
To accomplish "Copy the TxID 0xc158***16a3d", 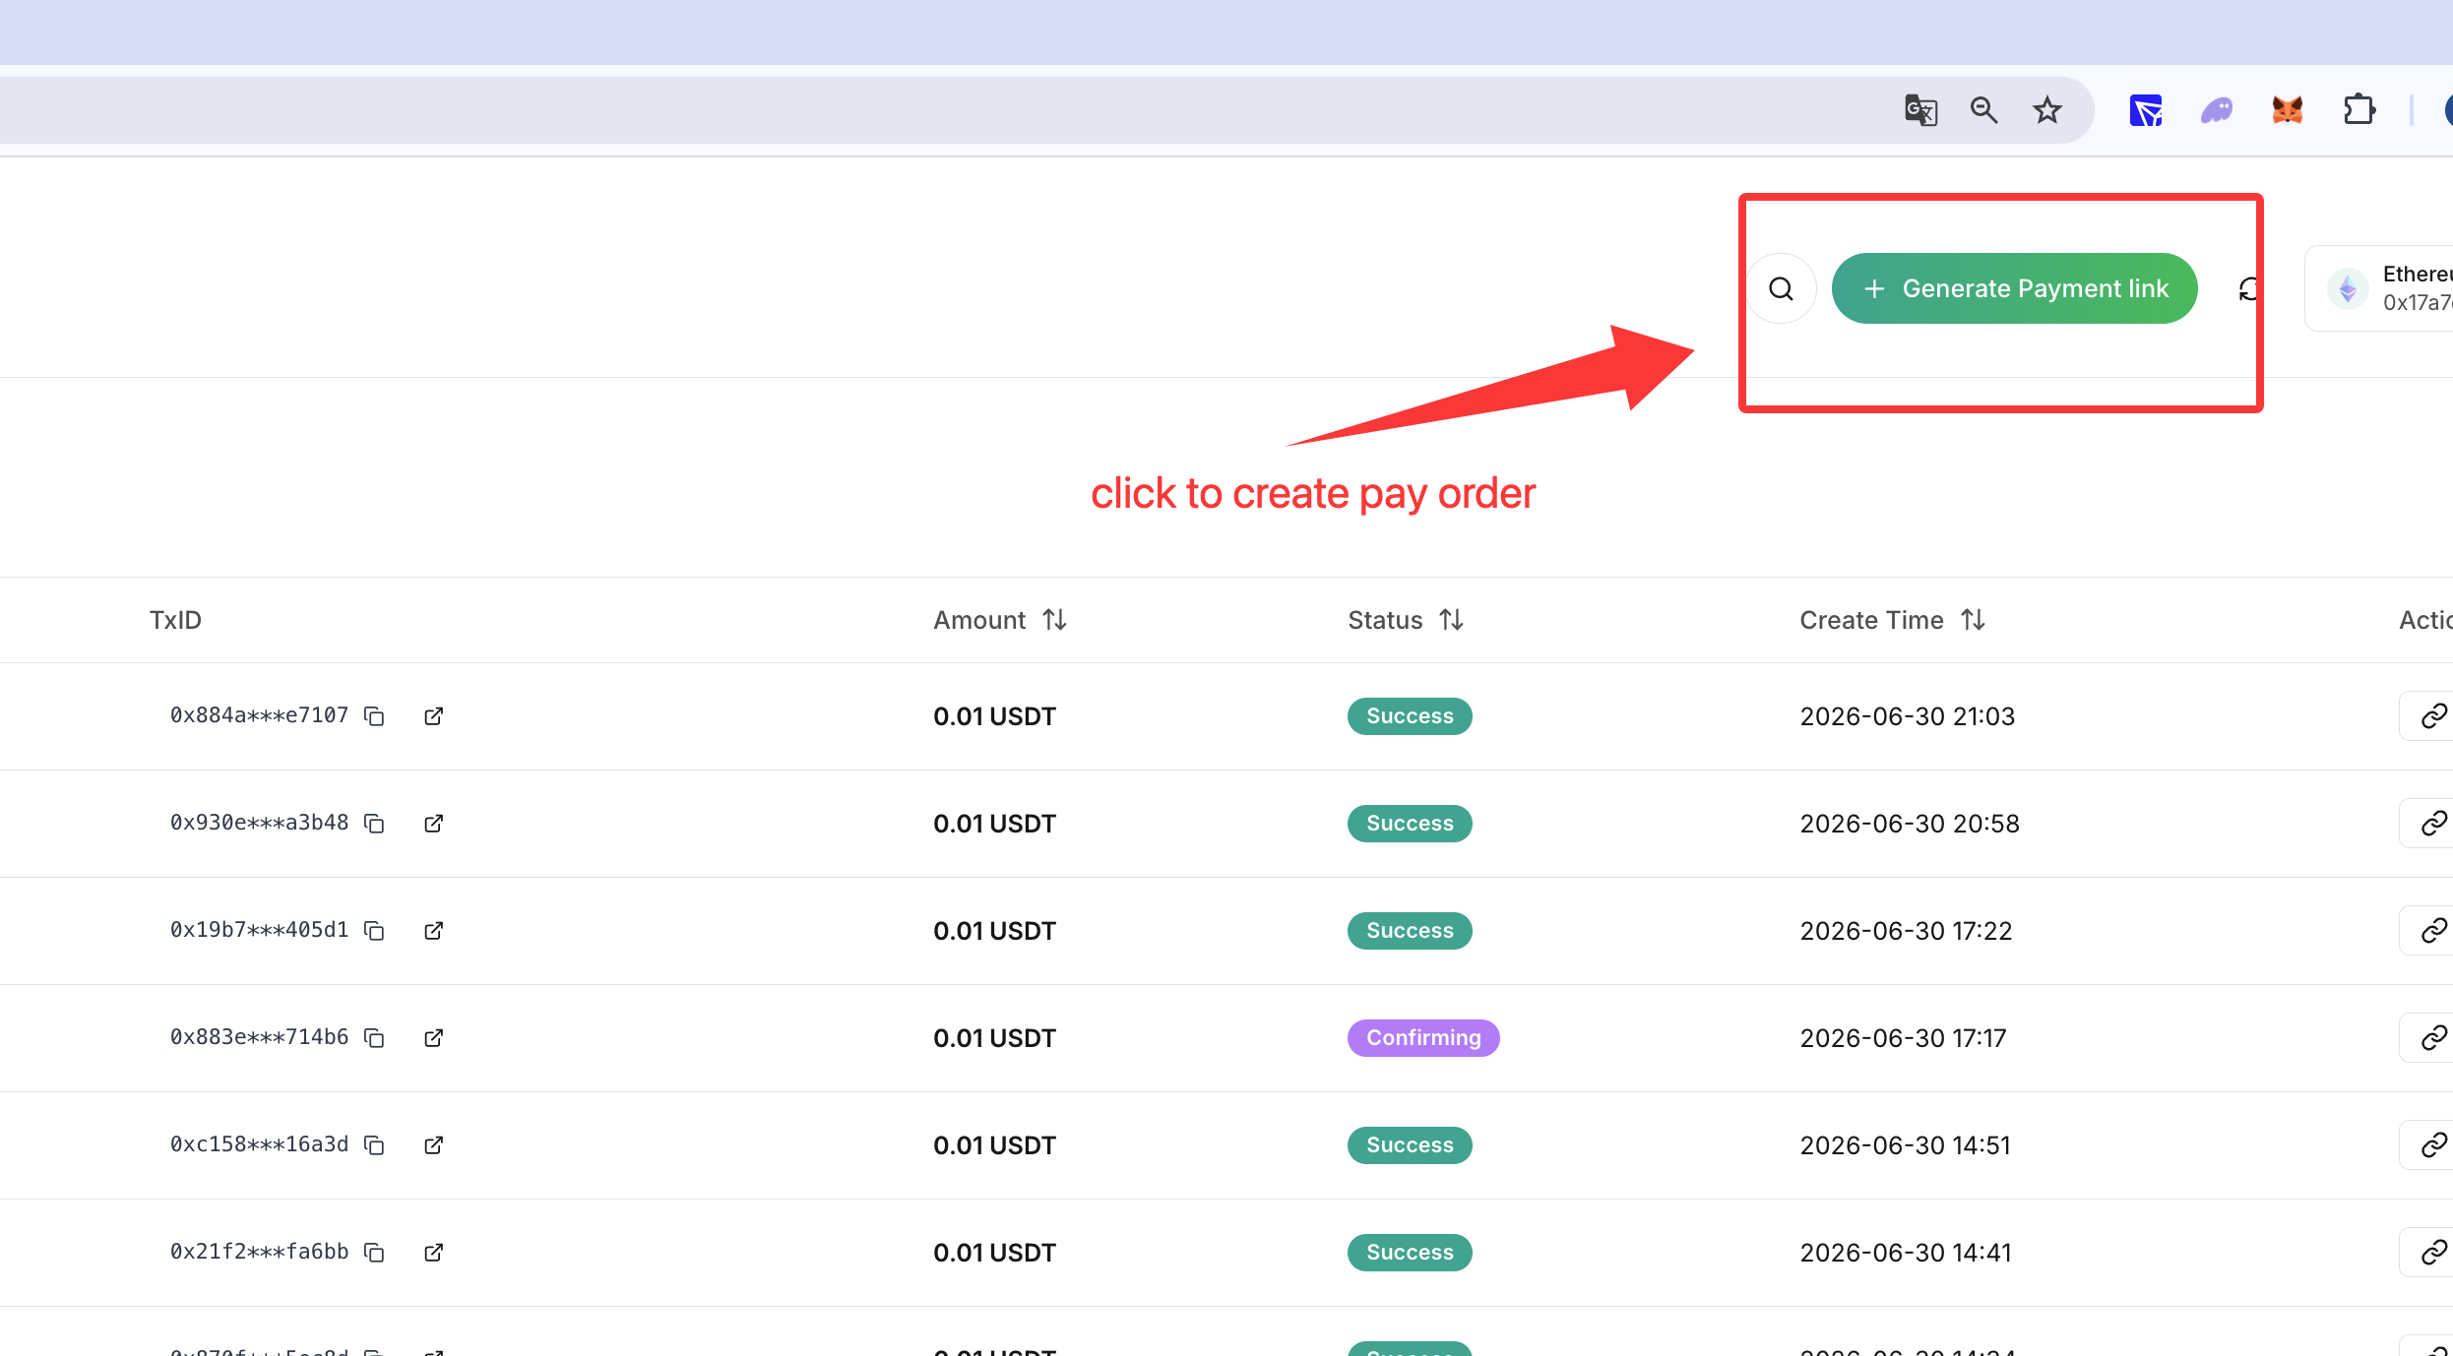I will 374,1145.
